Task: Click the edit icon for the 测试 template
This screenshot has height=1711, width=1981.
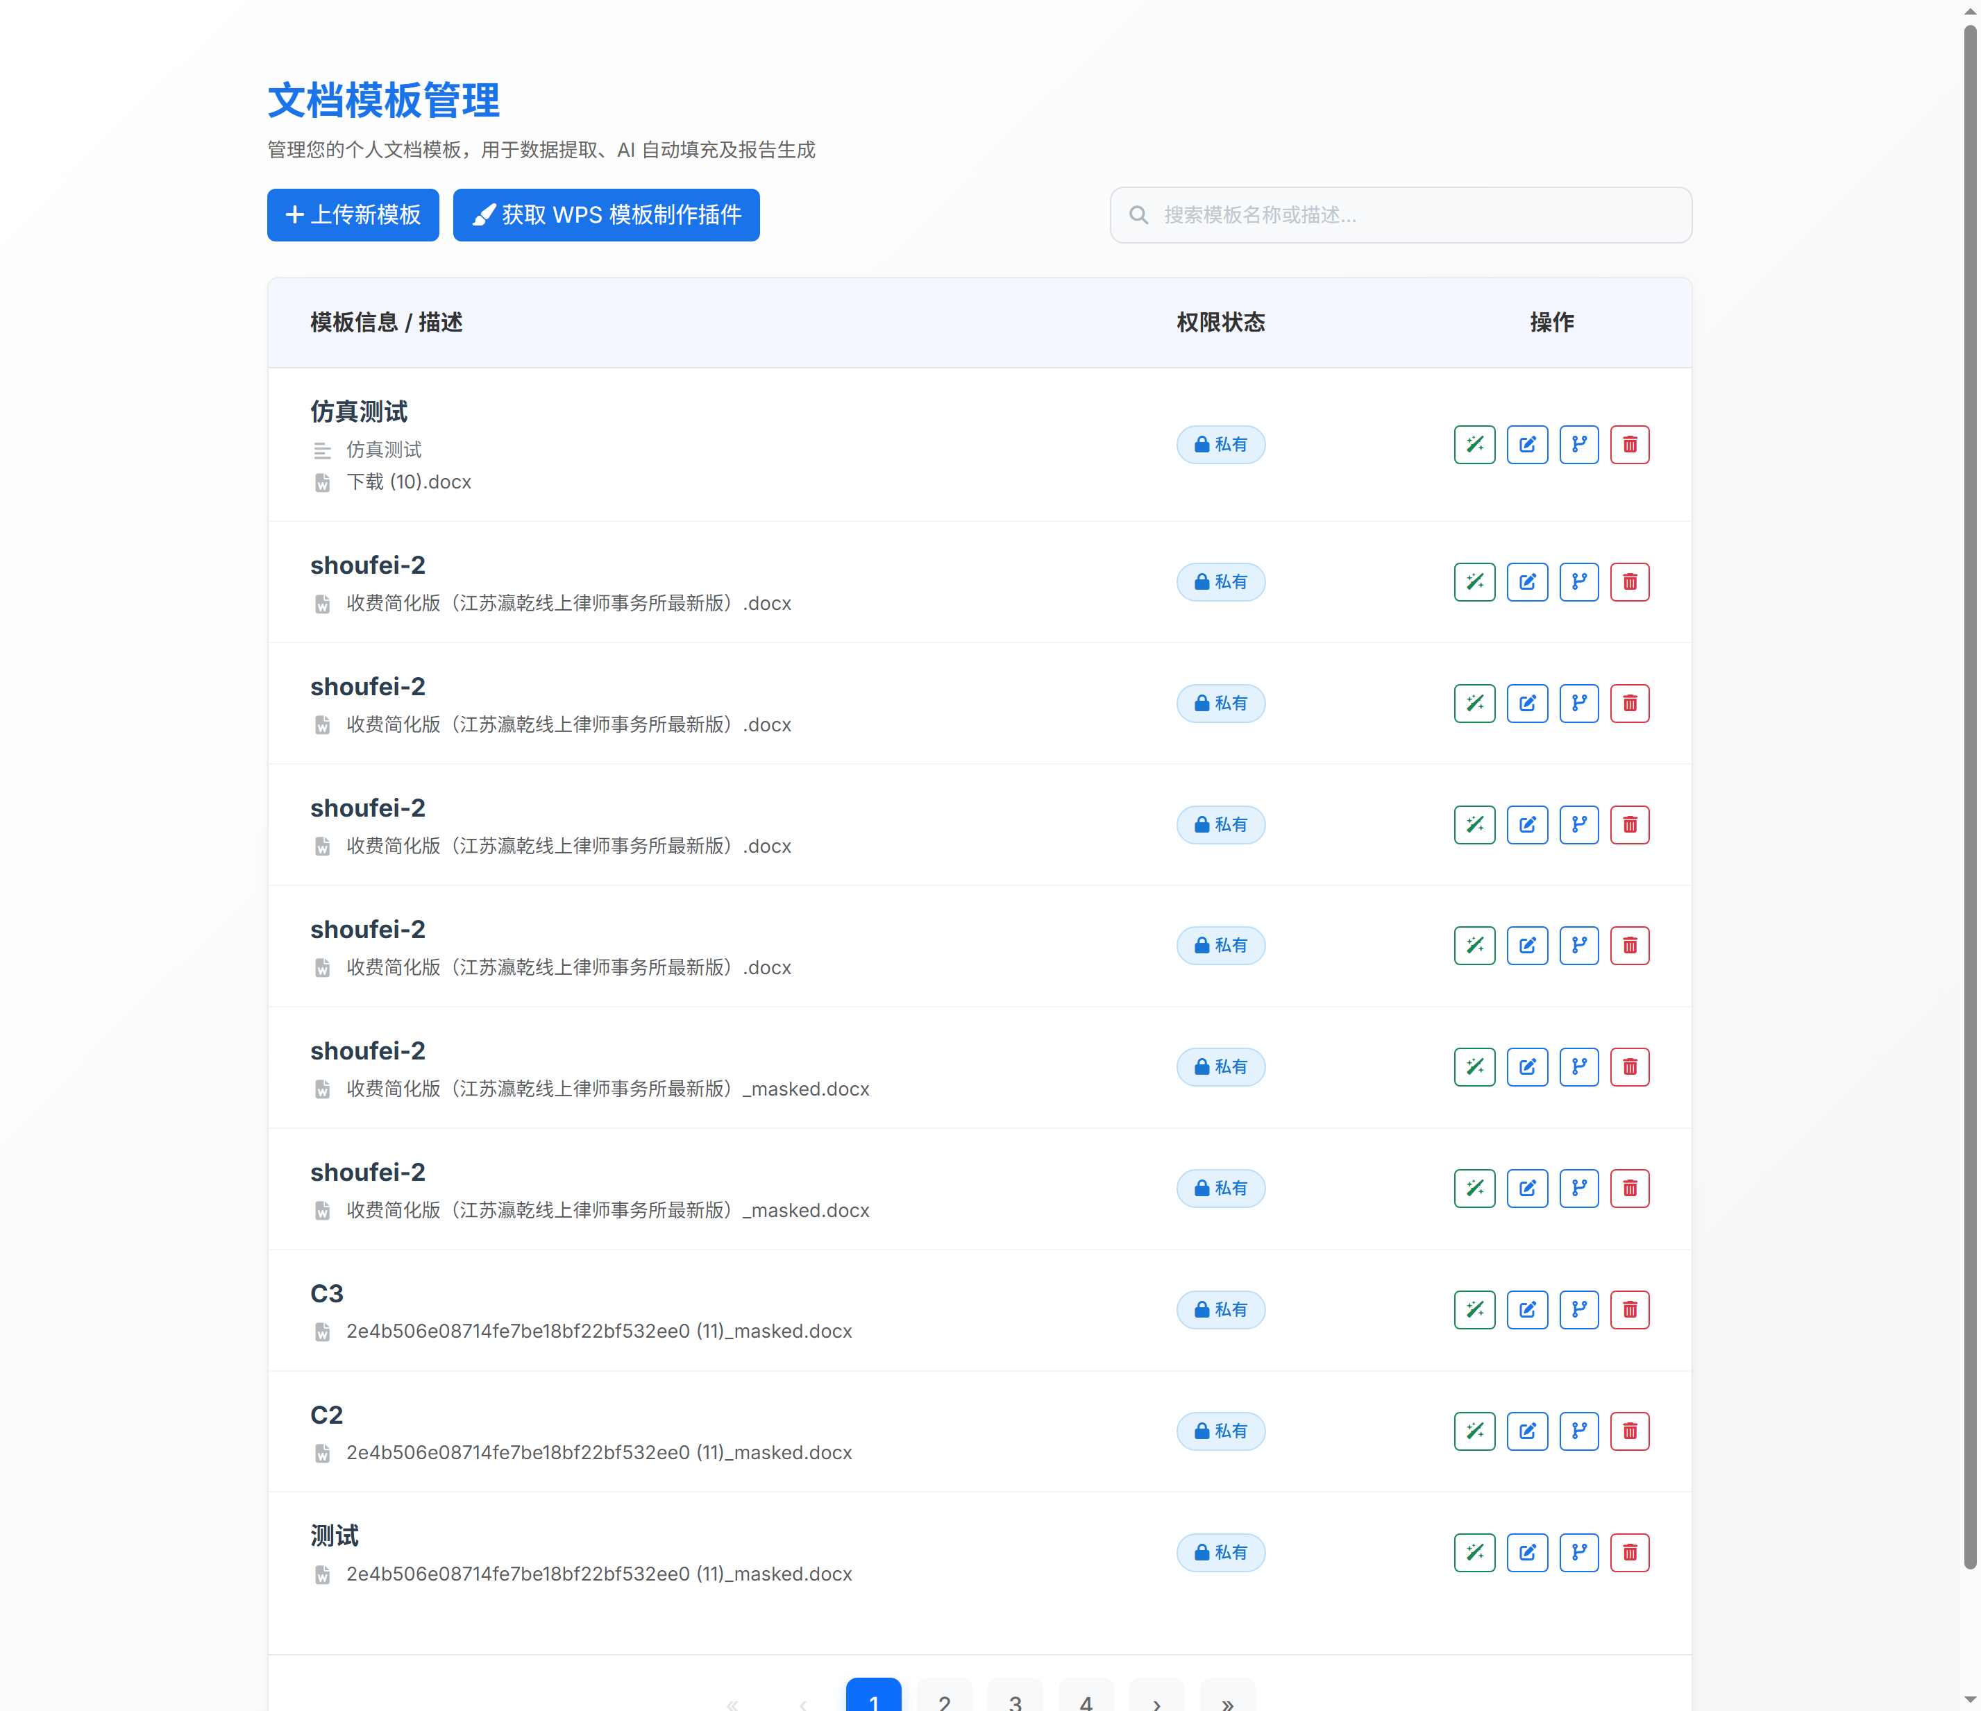Action: 1527,1552
